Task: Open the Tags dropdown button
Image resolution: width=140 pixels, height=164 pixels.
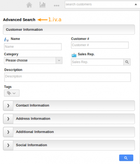Action: point(12,93)
